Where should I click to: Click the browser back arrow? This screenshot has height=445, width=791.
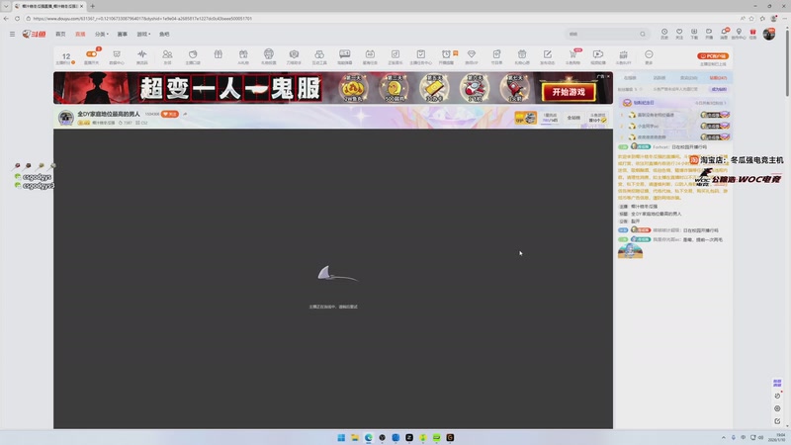pos(6,18)
